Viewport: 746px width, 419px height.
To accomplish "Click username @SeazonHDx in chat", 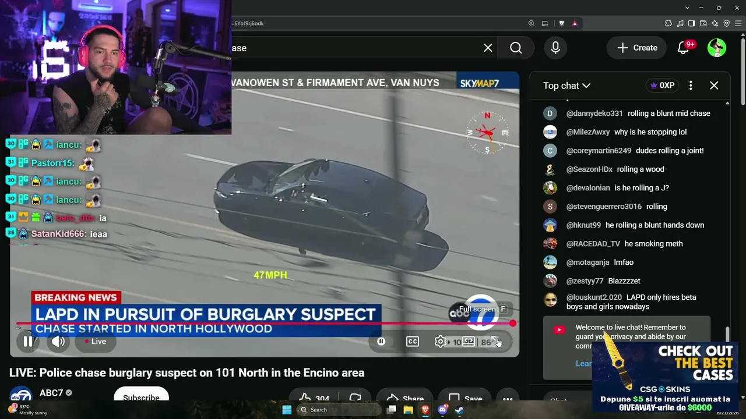I will coord(589,169).
